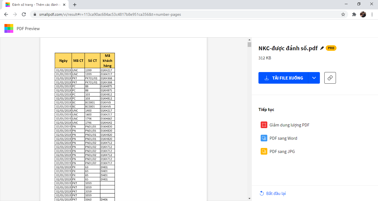Click the first 1400 voucher number cell
This screenshot has width=378, height=201.
coord(92,110)
